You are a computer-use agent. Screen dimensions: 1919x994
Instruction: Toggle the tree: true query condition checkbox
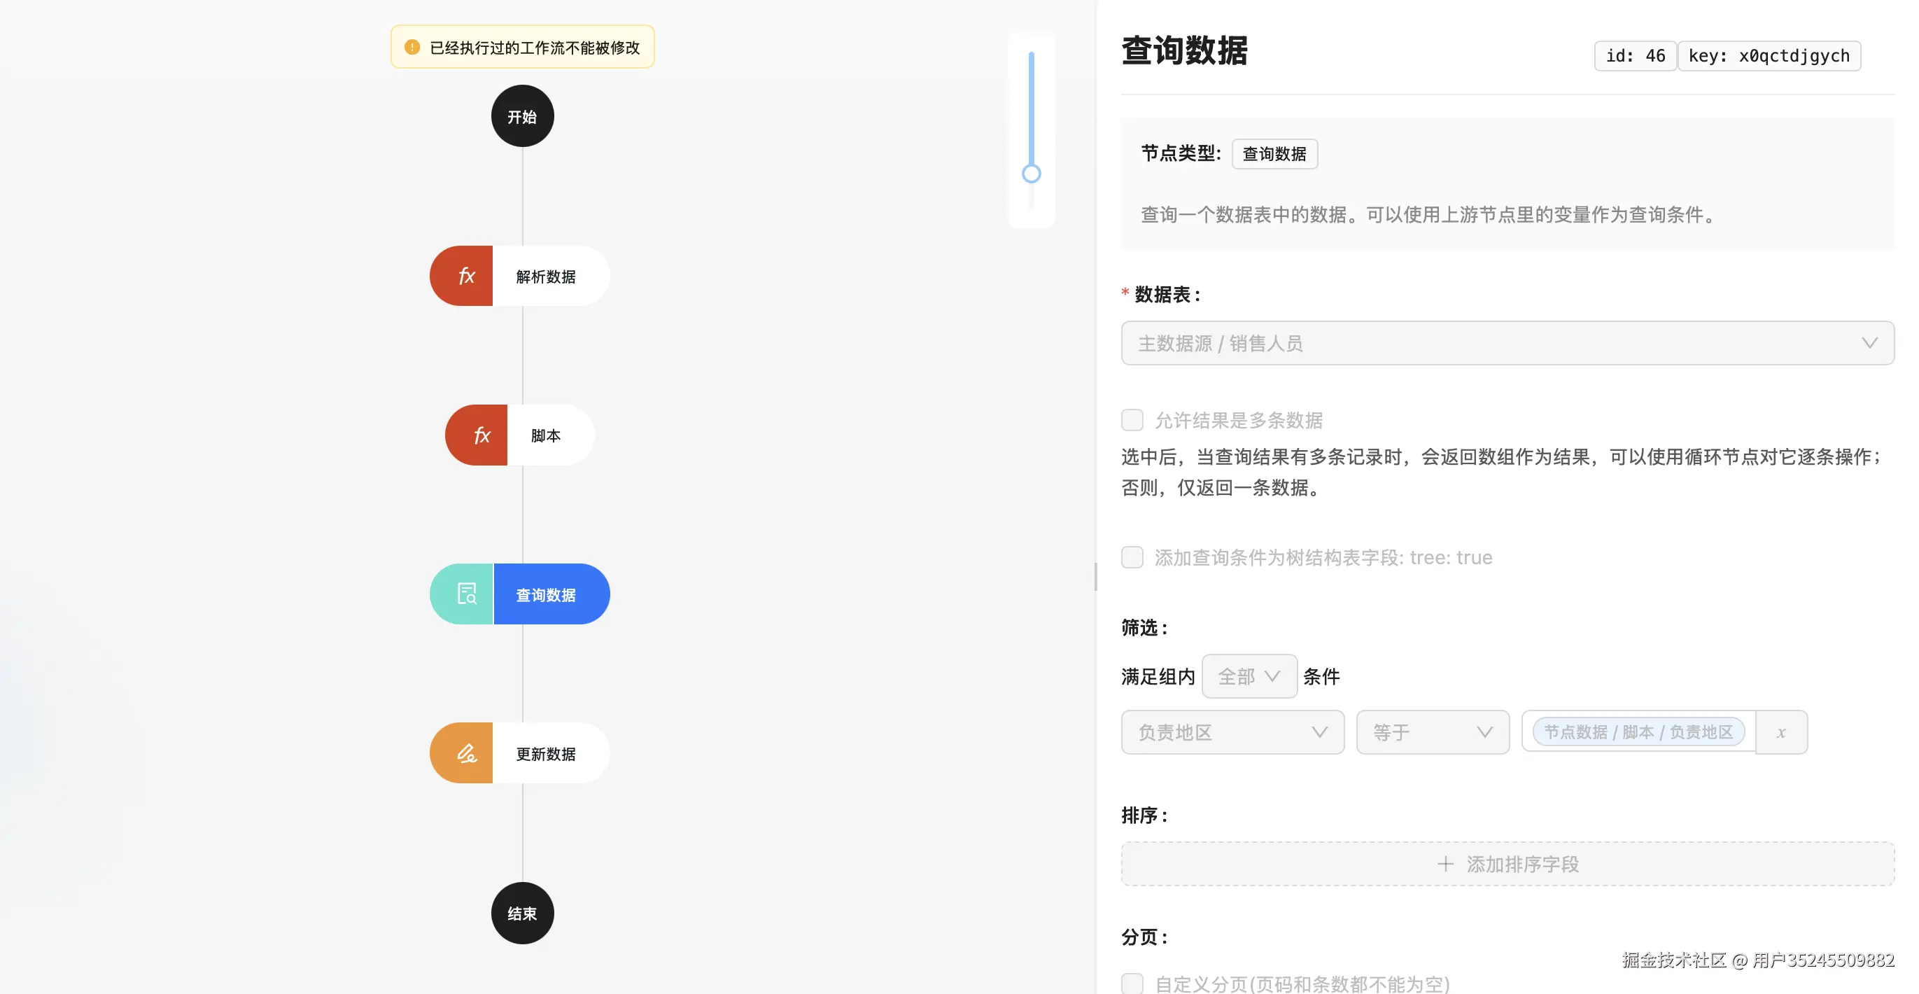coord(1132,557)
